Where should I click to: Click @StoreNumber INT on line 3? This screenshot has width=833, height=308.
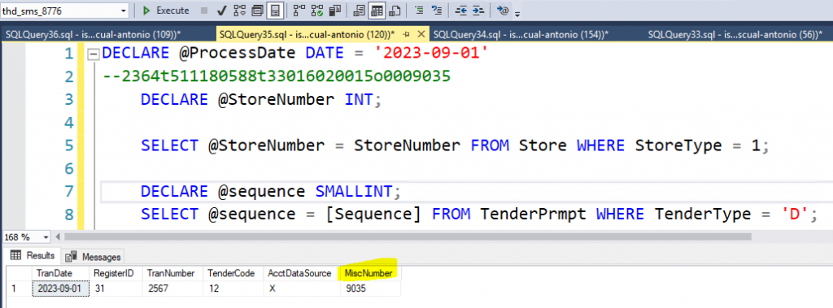click(x=295, y=100)
